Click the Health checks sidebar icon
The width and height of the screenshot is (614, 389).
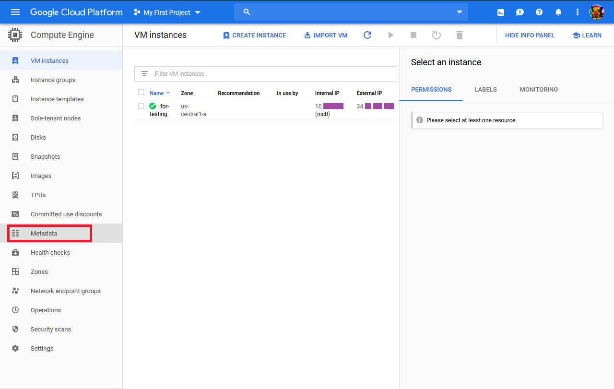(x=15, y=252)
